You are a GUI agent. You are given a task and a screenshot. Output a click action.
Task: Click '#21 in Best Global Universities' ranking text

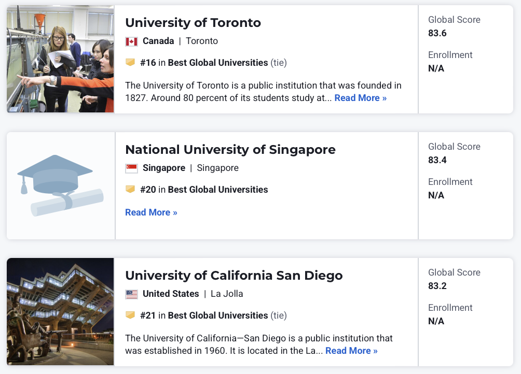pos(204,315)
